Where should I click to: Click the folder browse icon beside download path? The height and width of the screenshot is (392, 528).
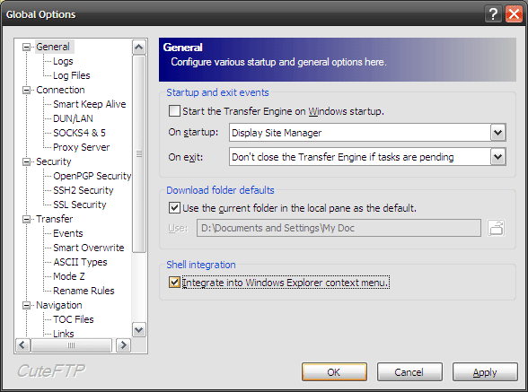tap(496, 228)
